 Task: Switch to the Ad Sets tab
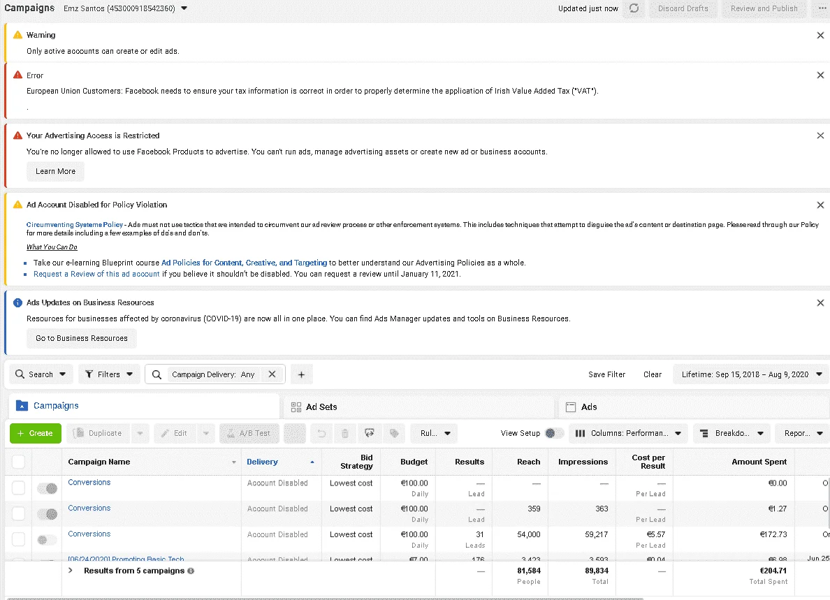pos(419,407)
